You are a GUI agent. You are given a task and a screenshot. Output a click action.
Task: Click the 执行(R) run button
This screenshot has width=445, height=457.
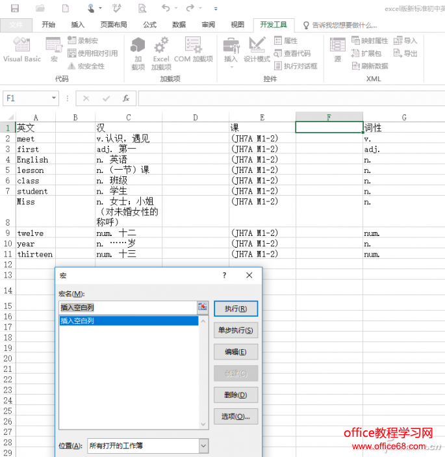(236, 309)
